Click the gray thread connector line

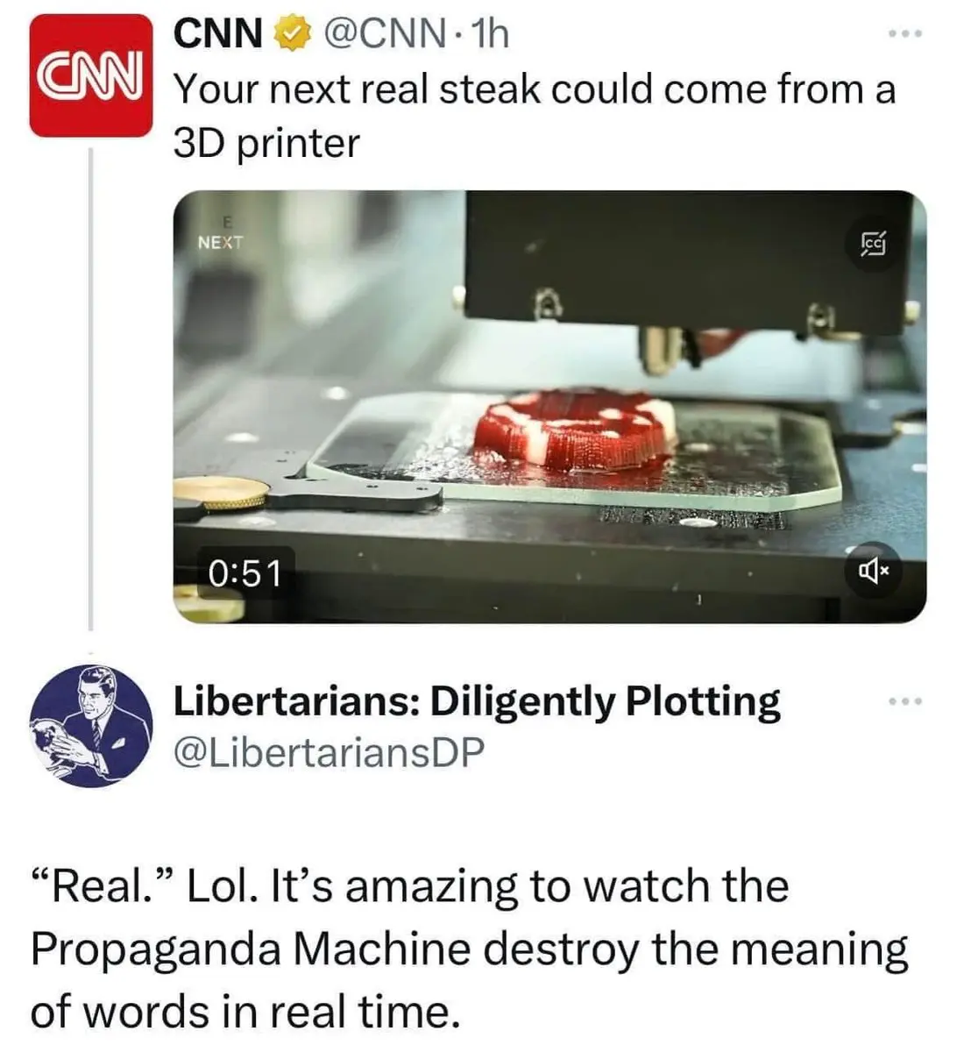click(x=91, y=387)
